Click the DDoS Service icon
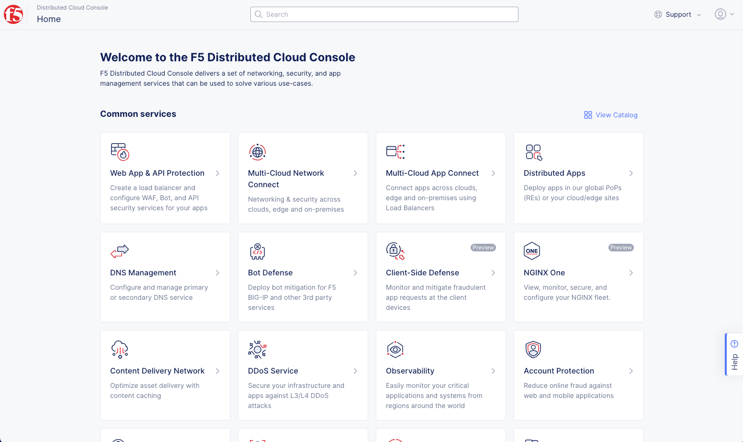Viewport: 743px width, 442px height. 258,350
